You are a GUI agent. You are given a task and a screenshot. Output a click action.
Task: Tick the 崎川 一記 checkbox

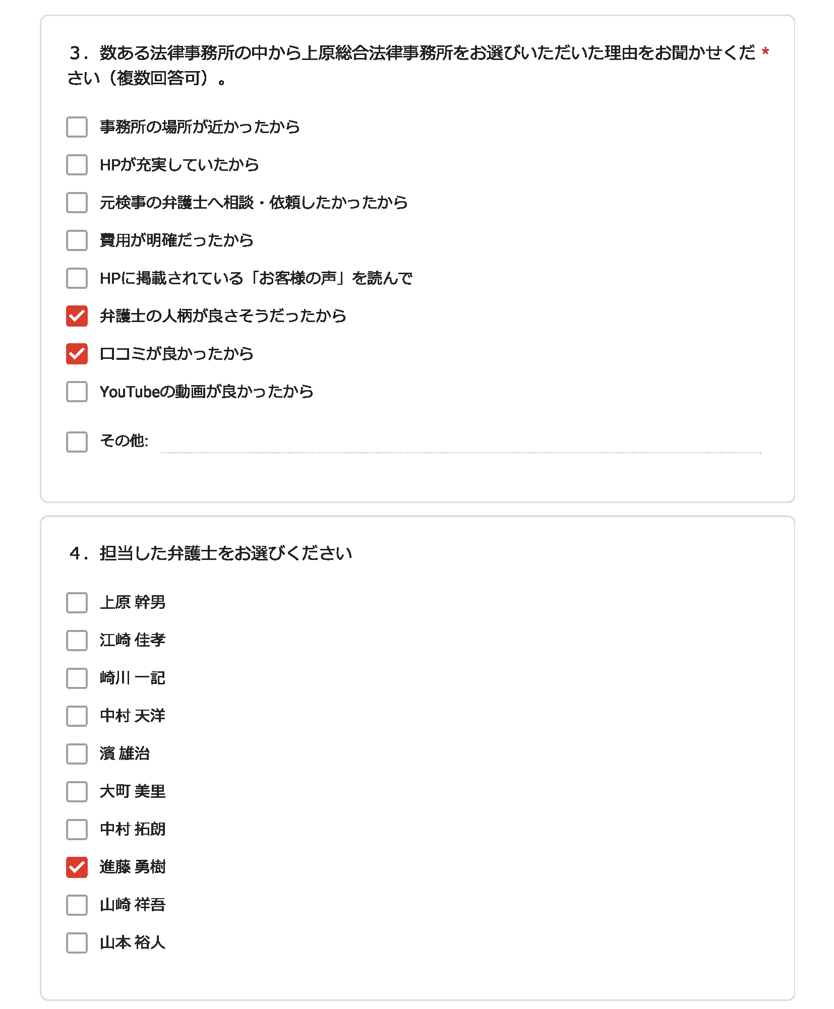[x=77, y=678]
